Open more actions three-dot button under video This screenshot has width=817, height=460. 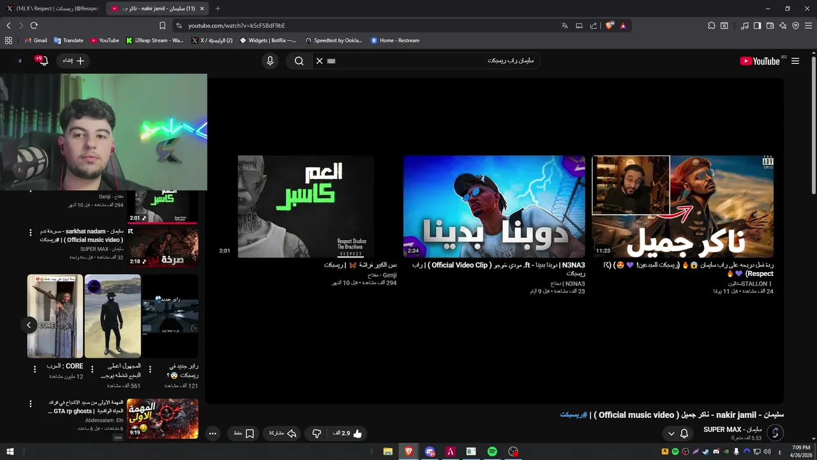(x=213, y=433)
